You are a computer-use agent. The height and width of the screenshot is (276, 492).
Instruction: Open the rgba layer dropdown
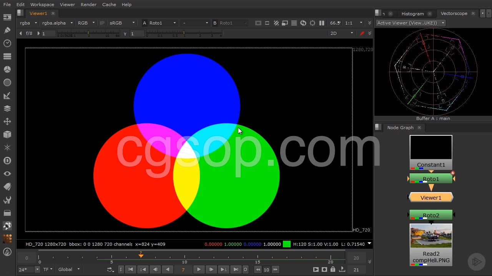(x=29, y=23)
